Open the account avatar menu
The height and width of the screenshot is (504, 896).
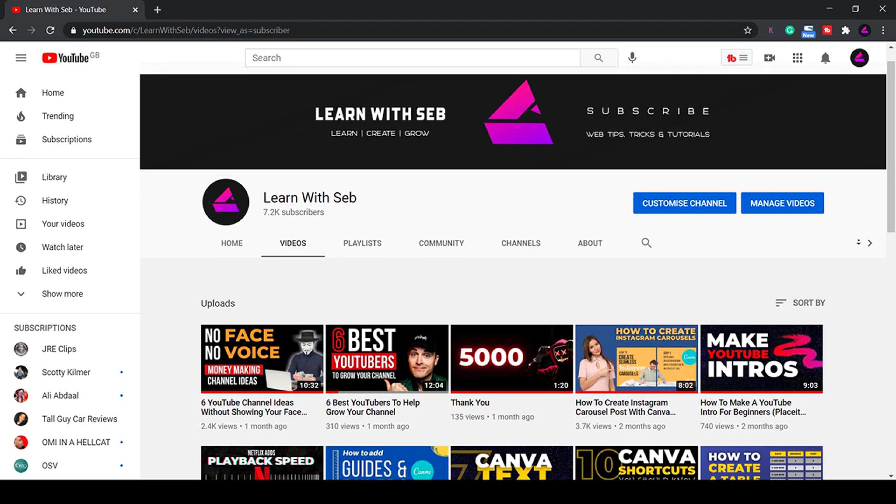[859, 58]
